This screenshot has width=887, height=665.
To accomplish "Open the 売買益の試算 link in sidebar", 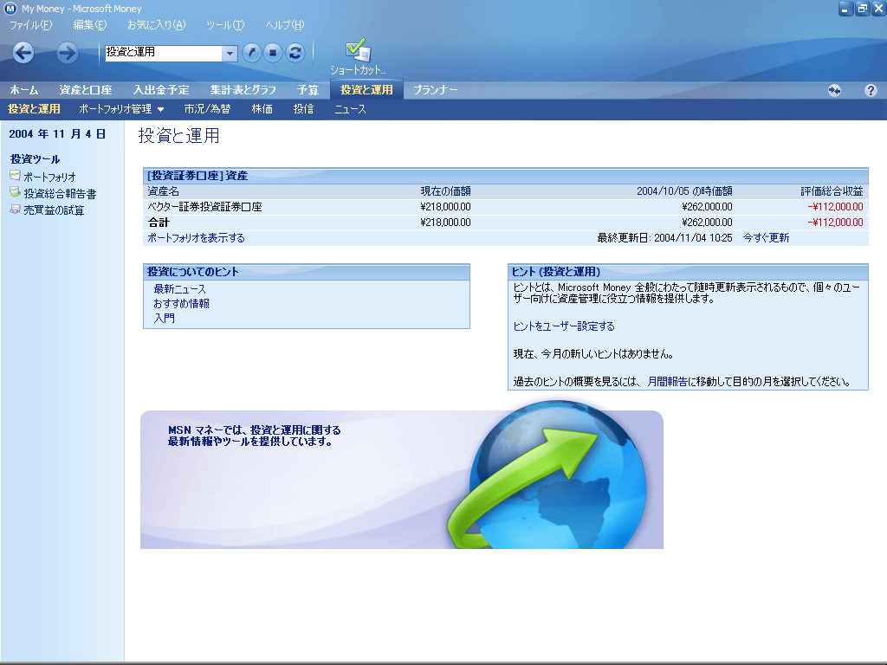I will pos(54,210).
